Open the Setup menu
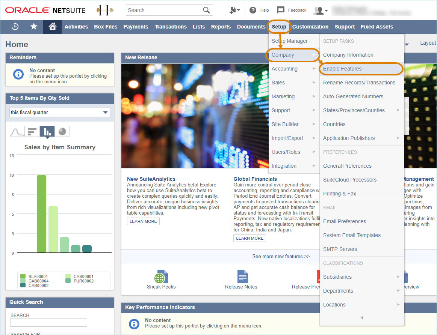The height and width of the screenshot is (335, 437). (x=279, y=27)
